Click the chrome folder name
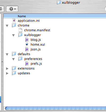This screenshot has width=106, height=112. pyautogui.click(x=24, y=25)
